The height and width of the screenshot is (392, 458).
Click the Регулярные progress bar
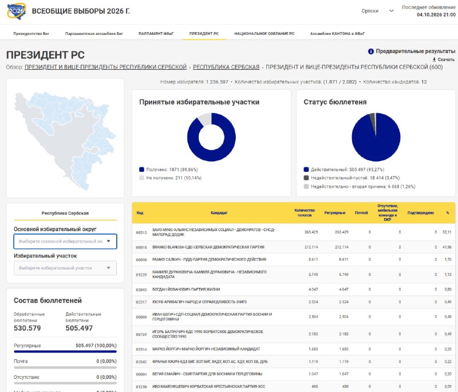(65, 352)
